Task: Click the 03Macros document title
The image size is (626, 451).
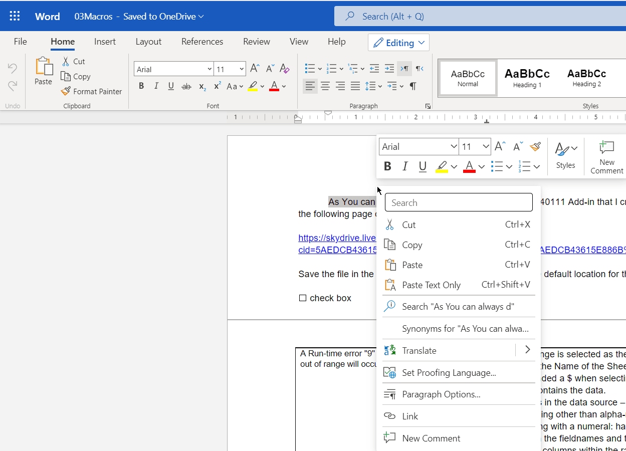Action: click(x=93, y=16)
